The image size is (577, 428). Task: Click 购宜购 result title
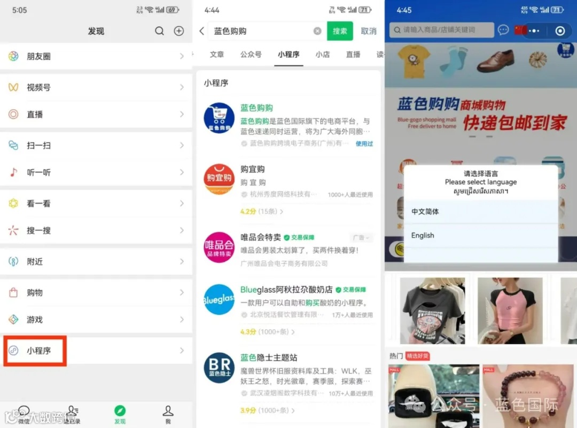pos(252,169)
